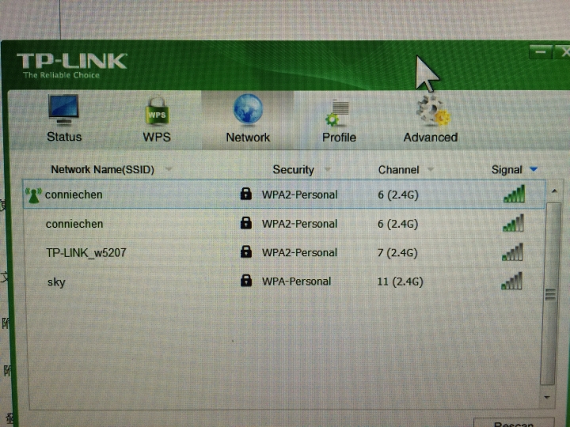Viewport: 570px width, 427px height.
Task: Click channel 7 (2.4G) cell
Action: [397, 253]
